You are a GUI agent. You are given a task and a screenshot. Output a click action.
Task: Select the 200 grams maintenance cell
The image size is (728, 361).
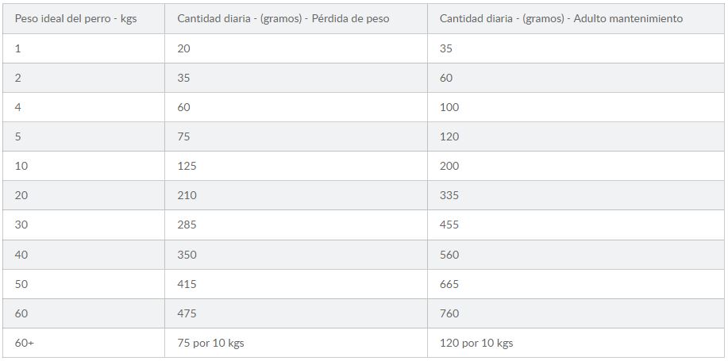576,166
